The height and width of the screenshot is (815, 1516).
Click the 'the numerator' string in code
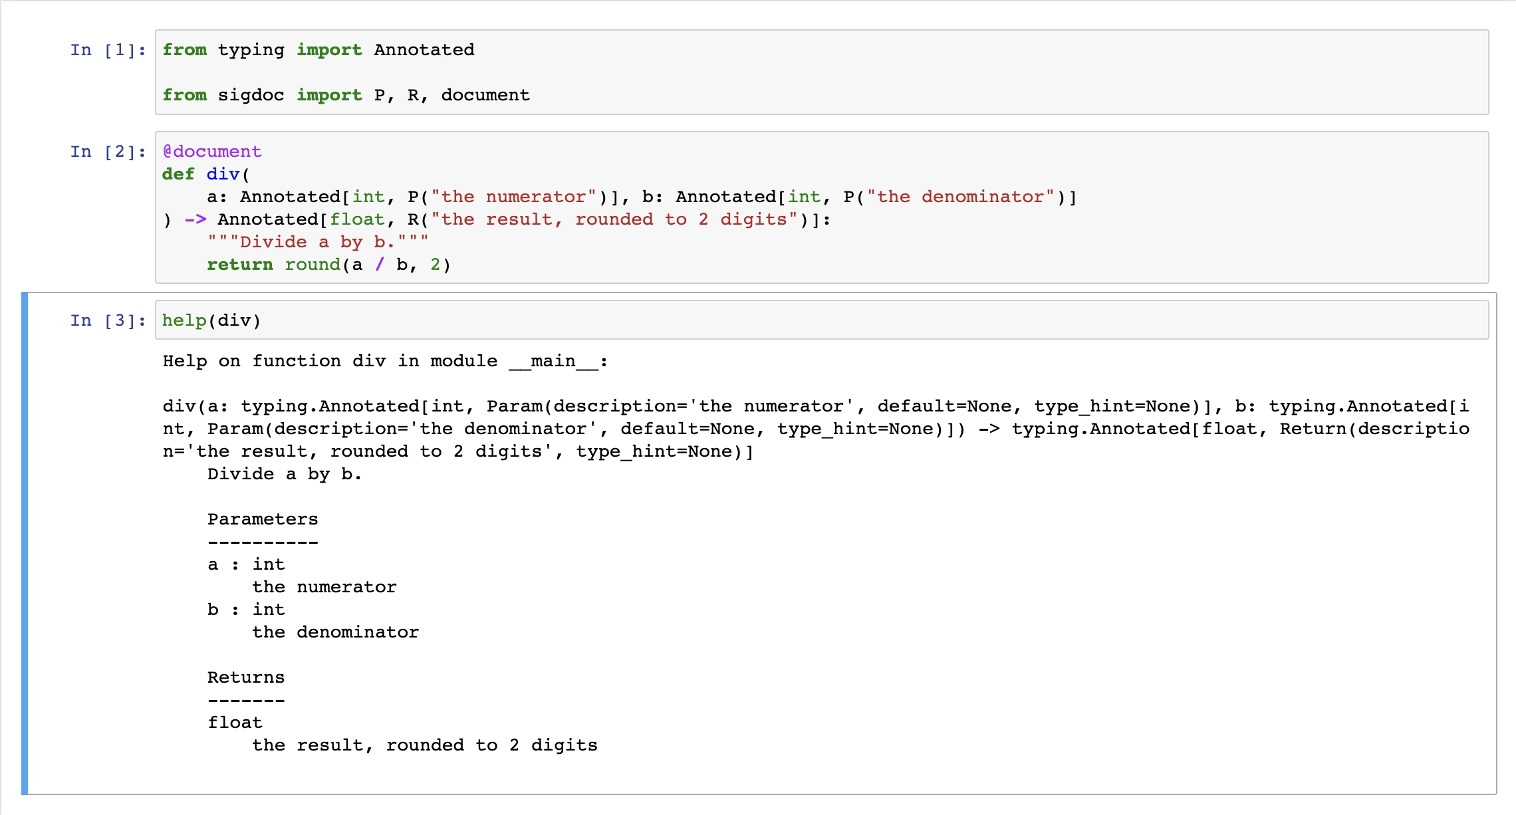pos(513,197)
